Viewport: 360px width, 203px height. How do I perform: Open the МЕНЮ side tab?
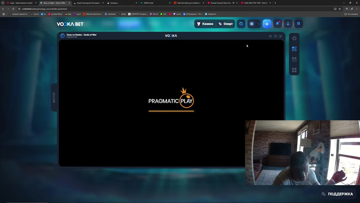[x=54, y=97]
